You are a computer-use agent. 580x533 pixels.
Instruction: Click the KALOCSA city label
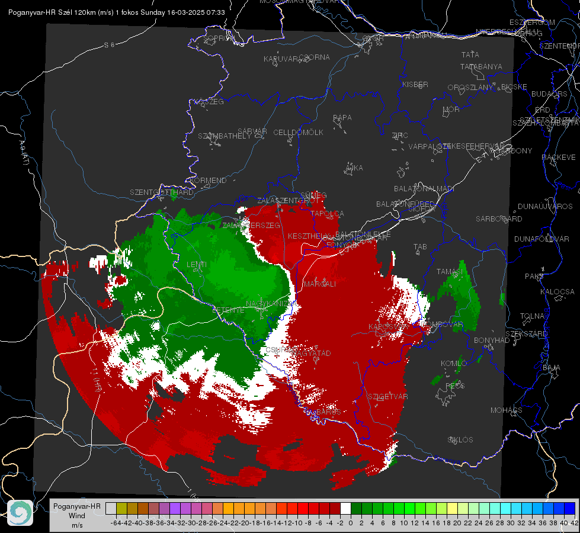point(557,292)
